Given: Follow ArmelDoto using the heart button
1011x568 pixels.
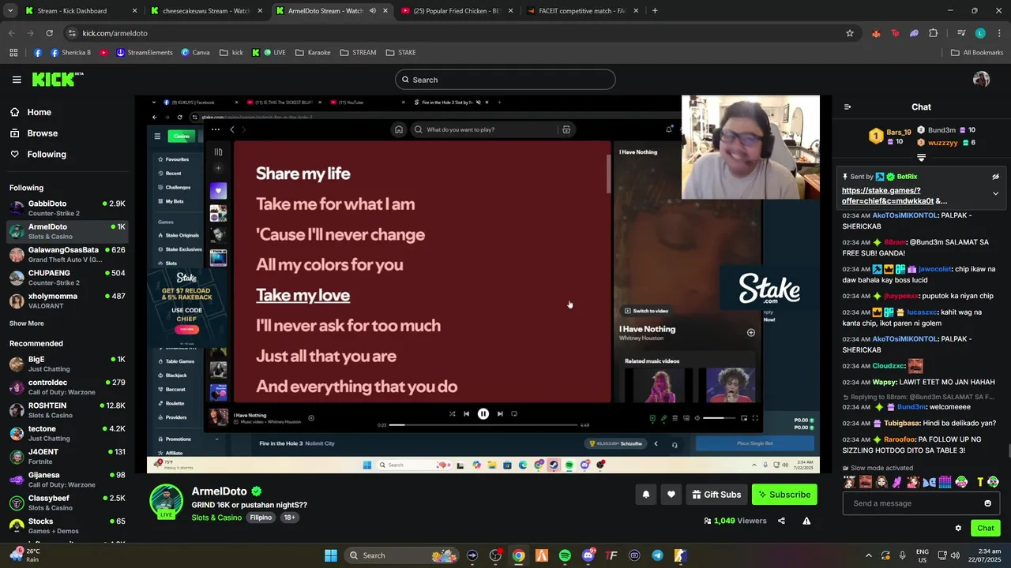Looking at the screenshot, I should (x=671, y=495).
